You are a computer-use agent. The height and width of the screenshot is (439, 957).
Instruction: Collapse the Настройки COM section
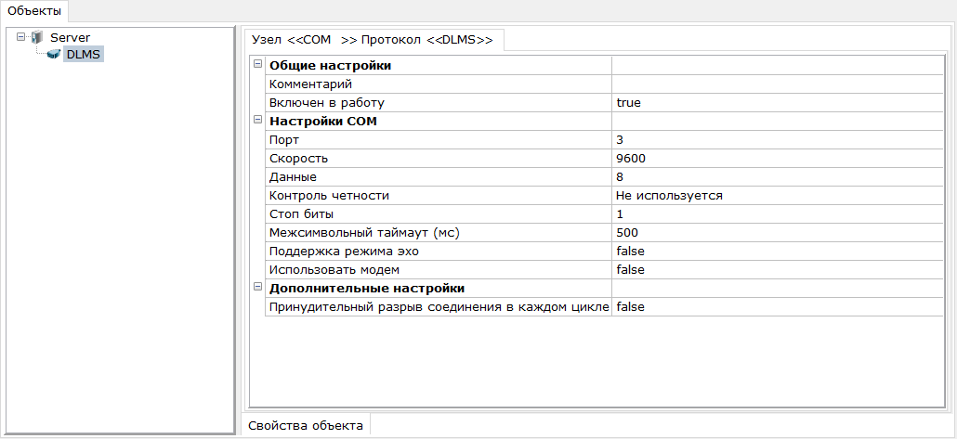click(x=257, y=121)
